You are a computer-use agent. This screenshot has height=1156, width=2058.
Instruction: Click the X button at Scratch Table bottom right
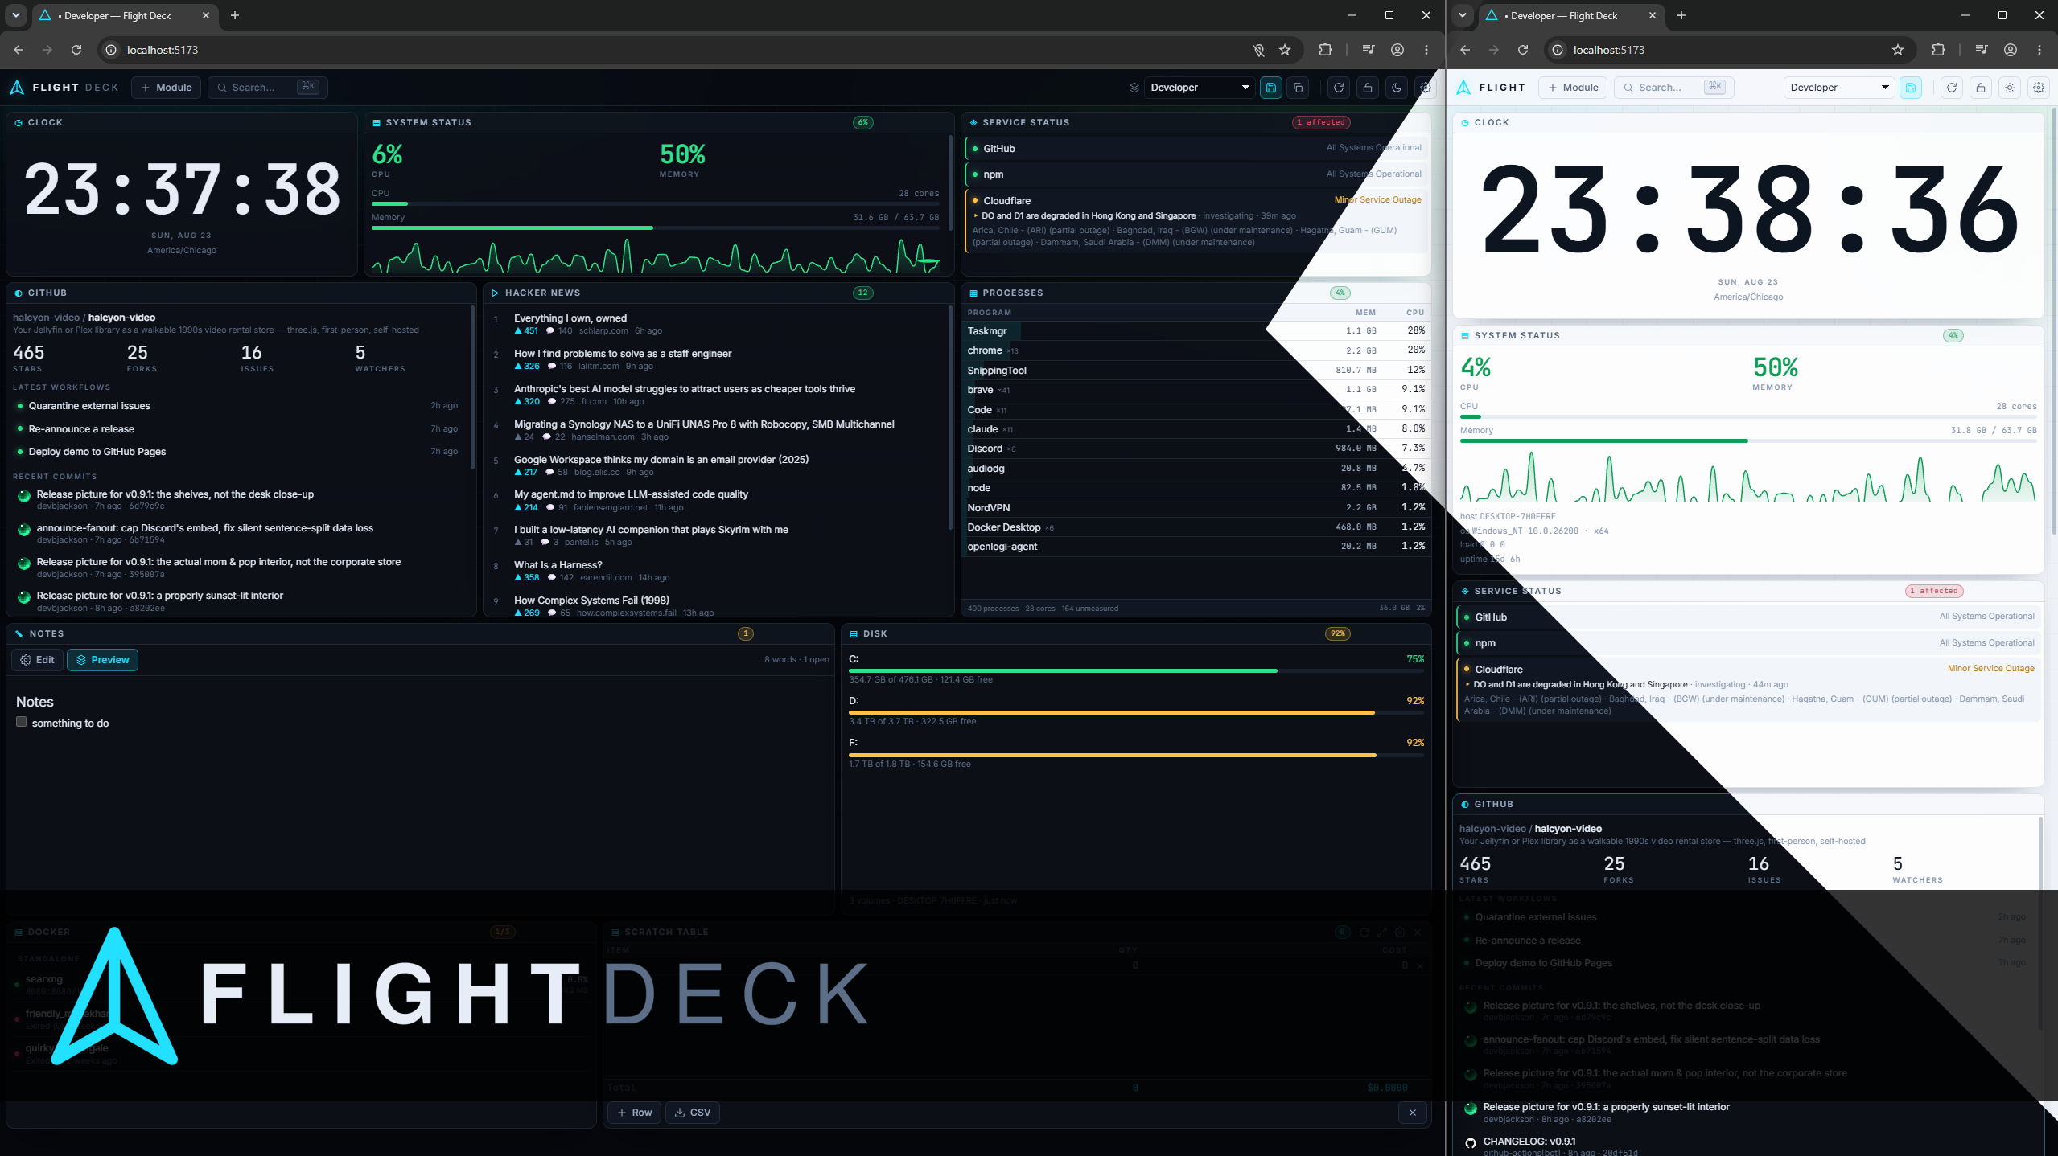1413,1113
